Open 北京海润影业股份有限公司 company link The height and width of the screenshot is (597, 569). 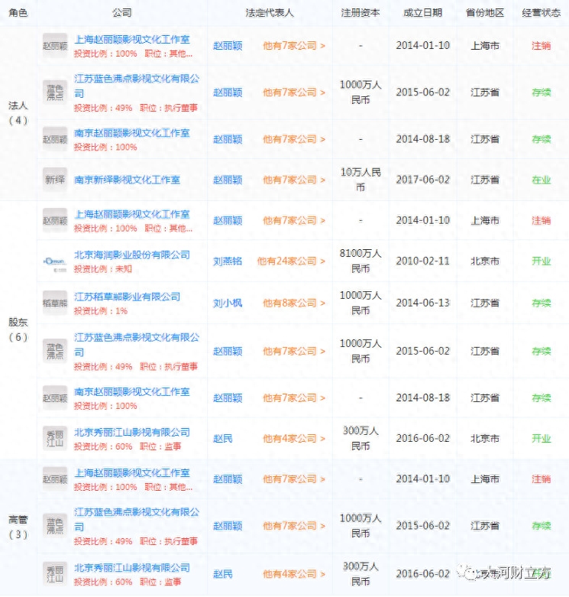[x=131, y=255]
